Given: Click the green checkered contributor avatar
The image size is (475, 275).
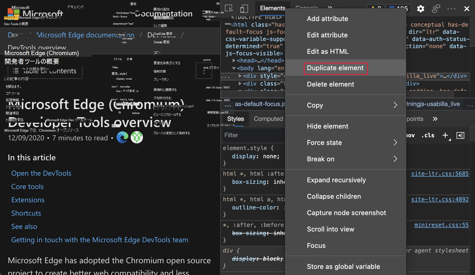Looking at the screenshot, I should pos(137,137).
